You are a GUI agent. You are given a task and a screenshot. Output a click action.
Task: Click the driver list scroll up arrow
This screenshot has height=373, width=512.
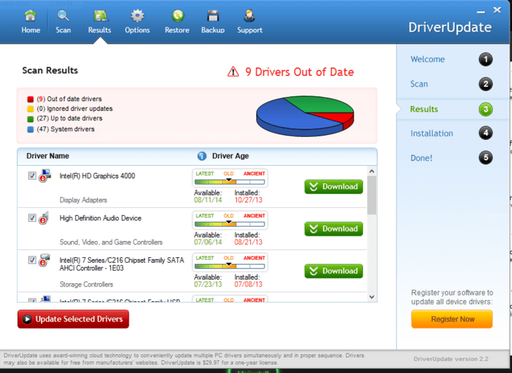[371, 171]
